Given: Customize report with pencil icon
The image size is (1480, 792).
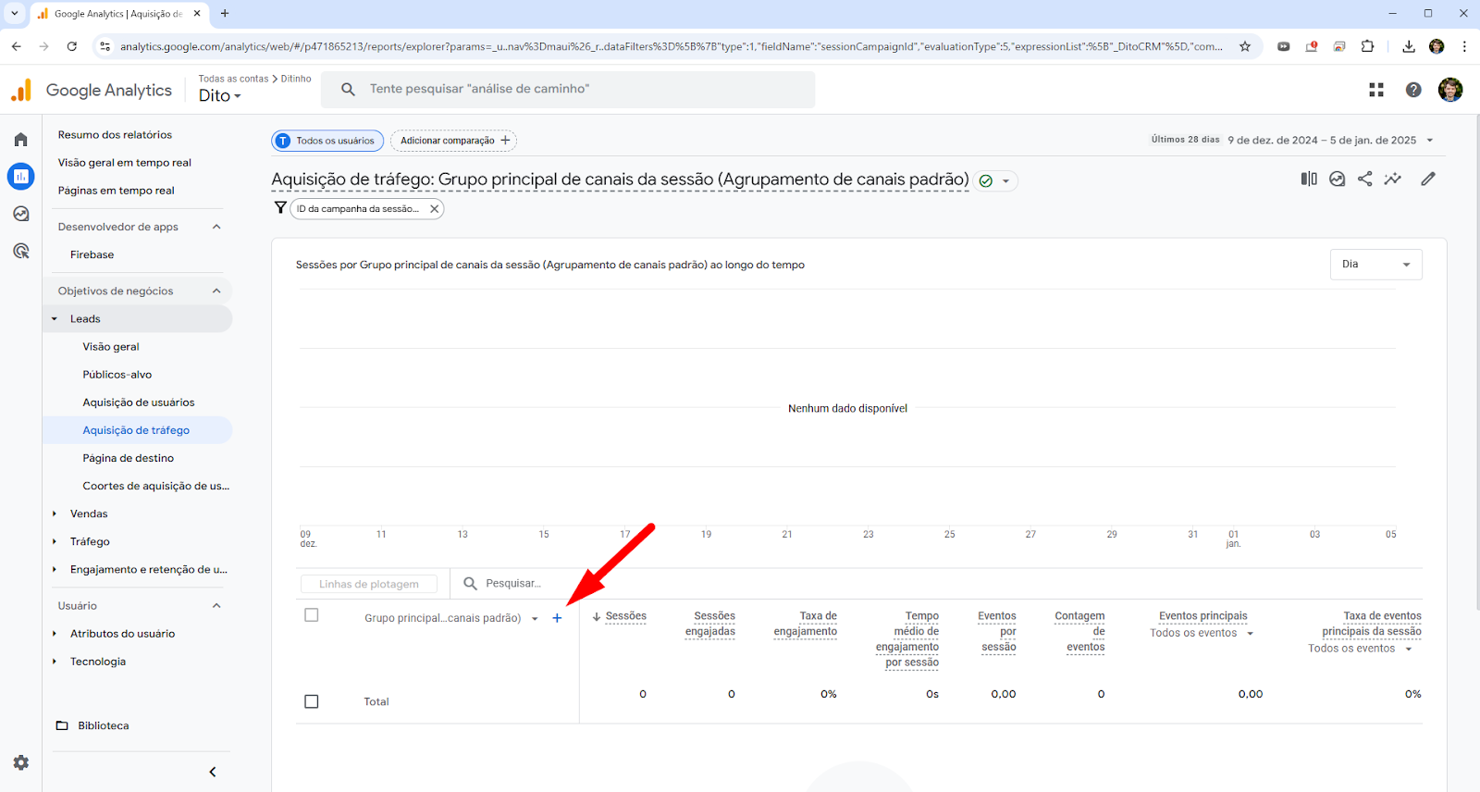Looking at the screenshot, I should pyautogui.click(x=1428, y=179).
